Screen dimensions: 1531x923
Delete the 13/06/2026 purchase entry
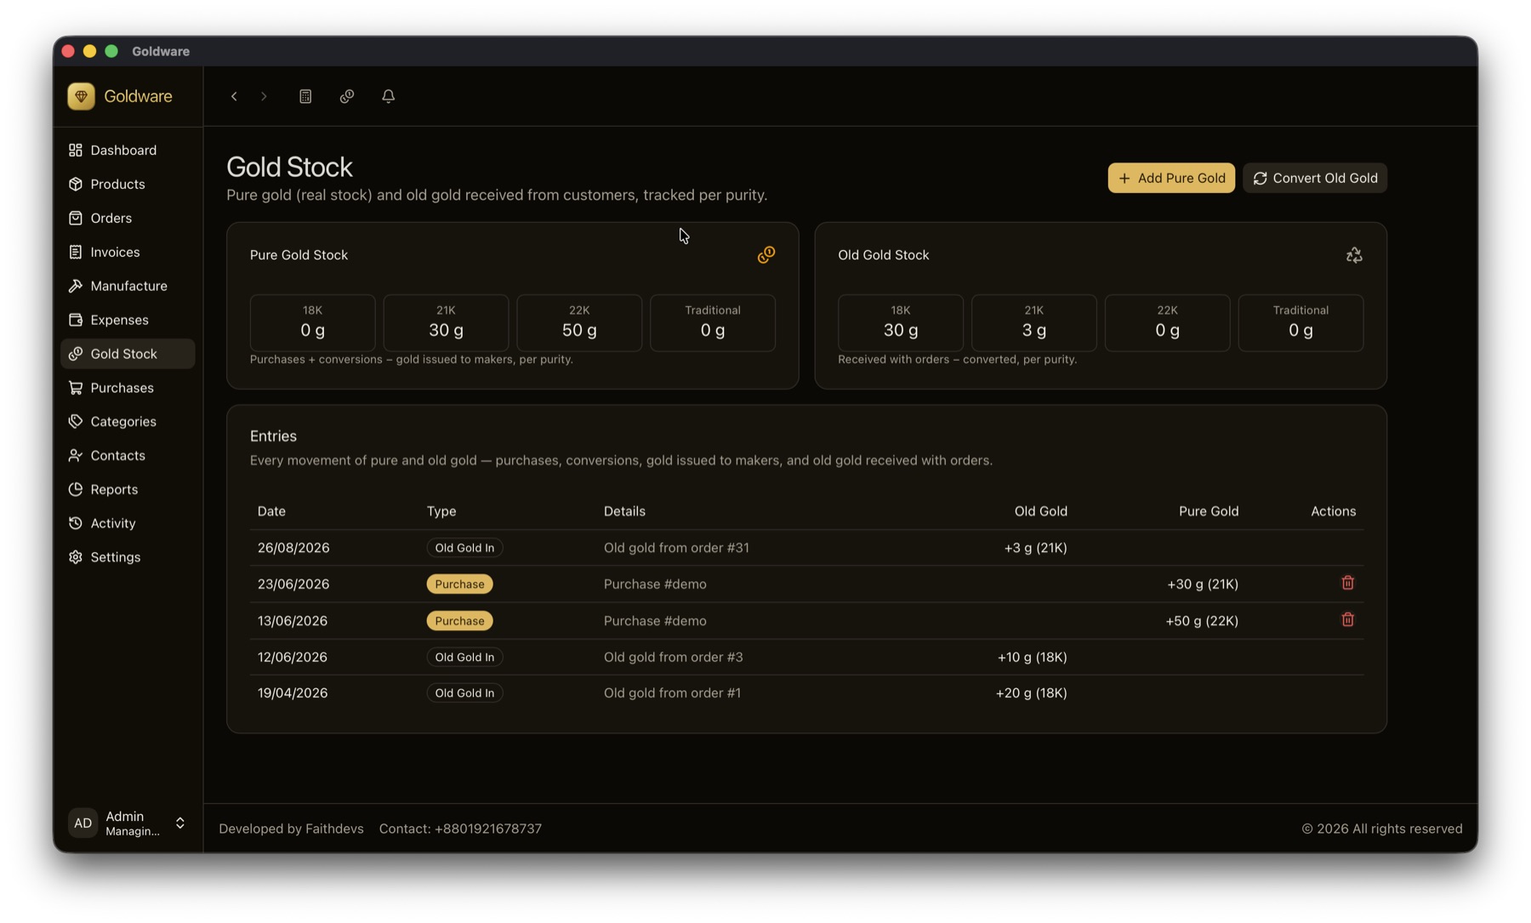click(x=1347, y=619)
